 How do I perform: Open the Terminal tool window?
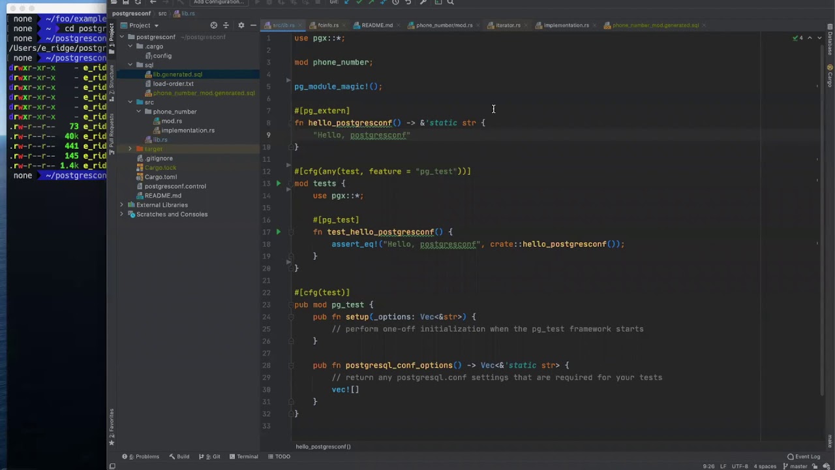click(x=243, y=457)
